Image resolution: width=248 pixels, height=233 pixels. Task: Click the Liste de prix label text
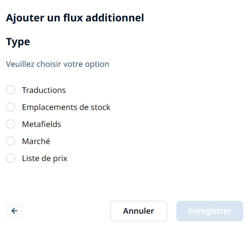(45, 158)
